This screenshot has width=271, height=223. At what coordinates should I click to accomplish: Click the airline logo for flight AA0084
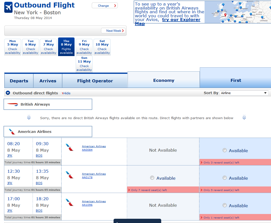tap(69, 148)
